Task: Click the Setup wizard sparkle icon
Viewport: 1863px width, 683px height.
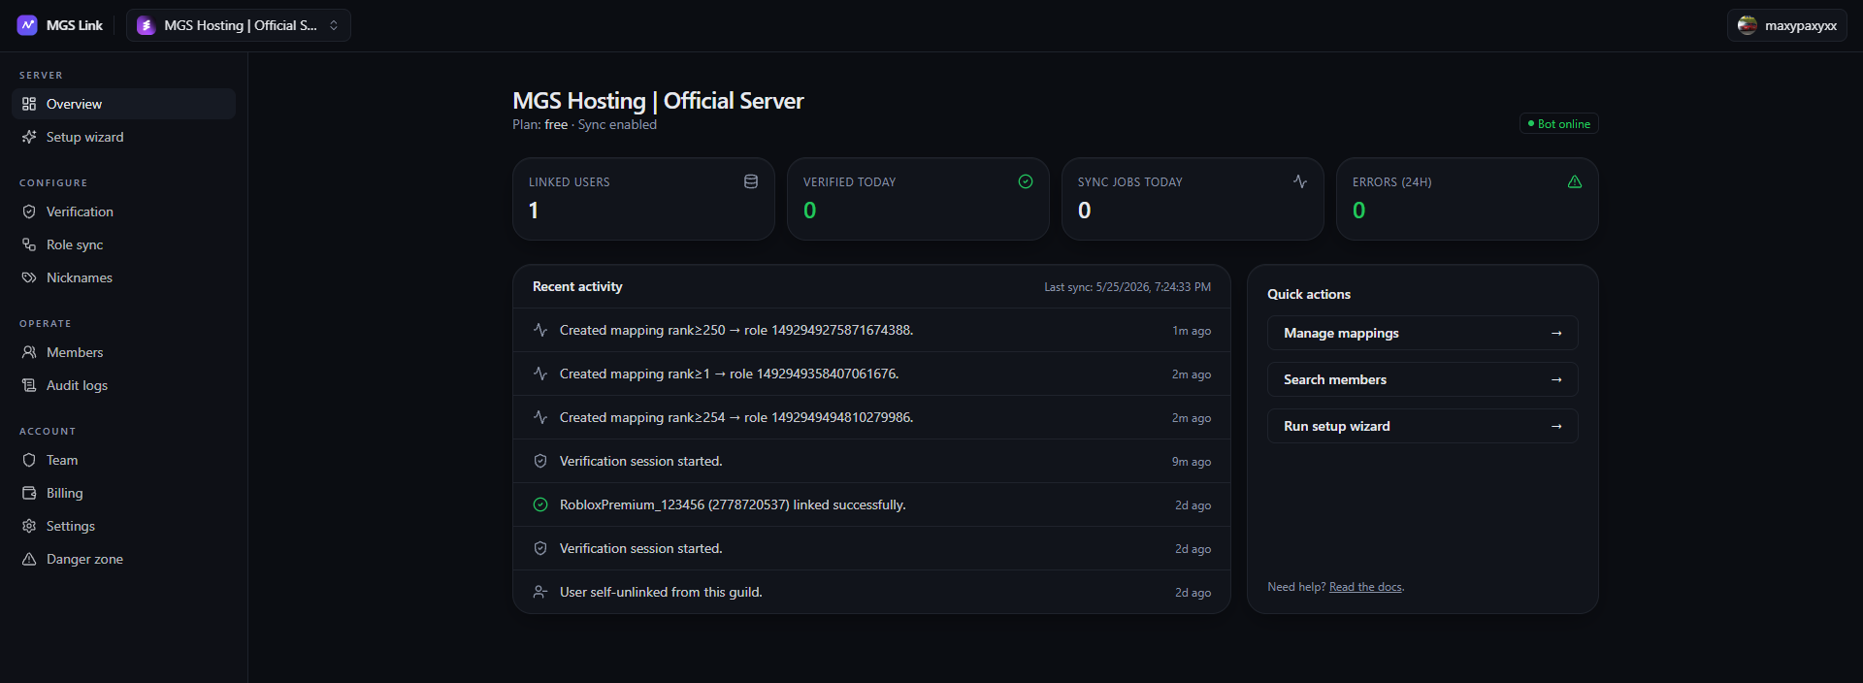Action: tap(29, 137)
